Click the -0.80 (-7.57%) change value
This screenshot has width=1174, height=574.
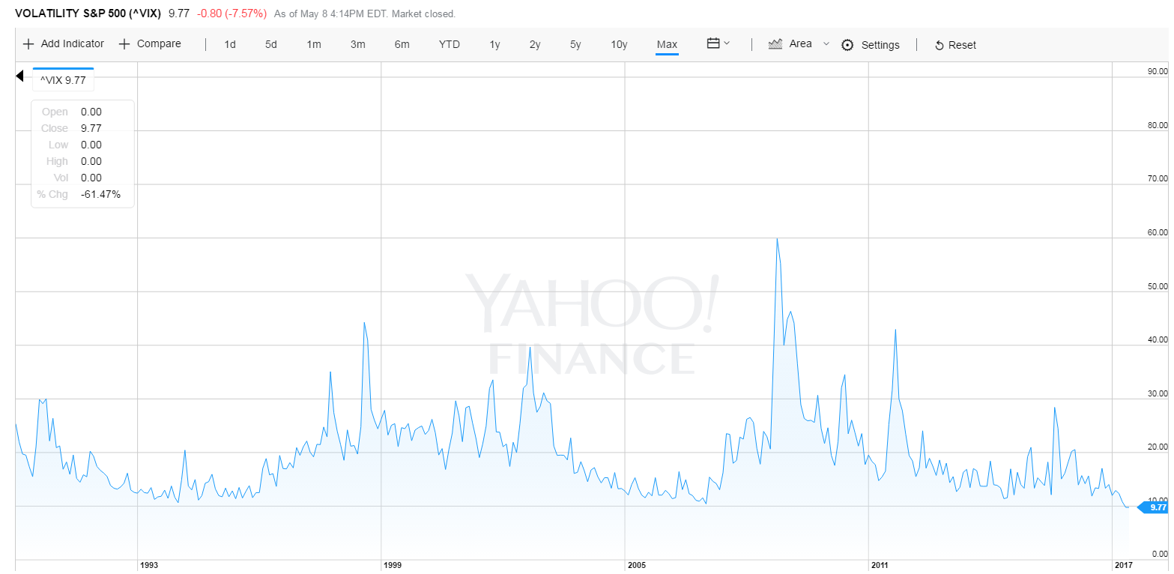(232, 13)
